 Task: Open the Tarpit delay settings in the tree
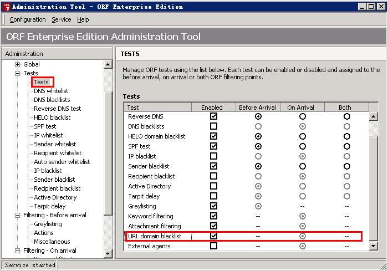coord(50,206)
